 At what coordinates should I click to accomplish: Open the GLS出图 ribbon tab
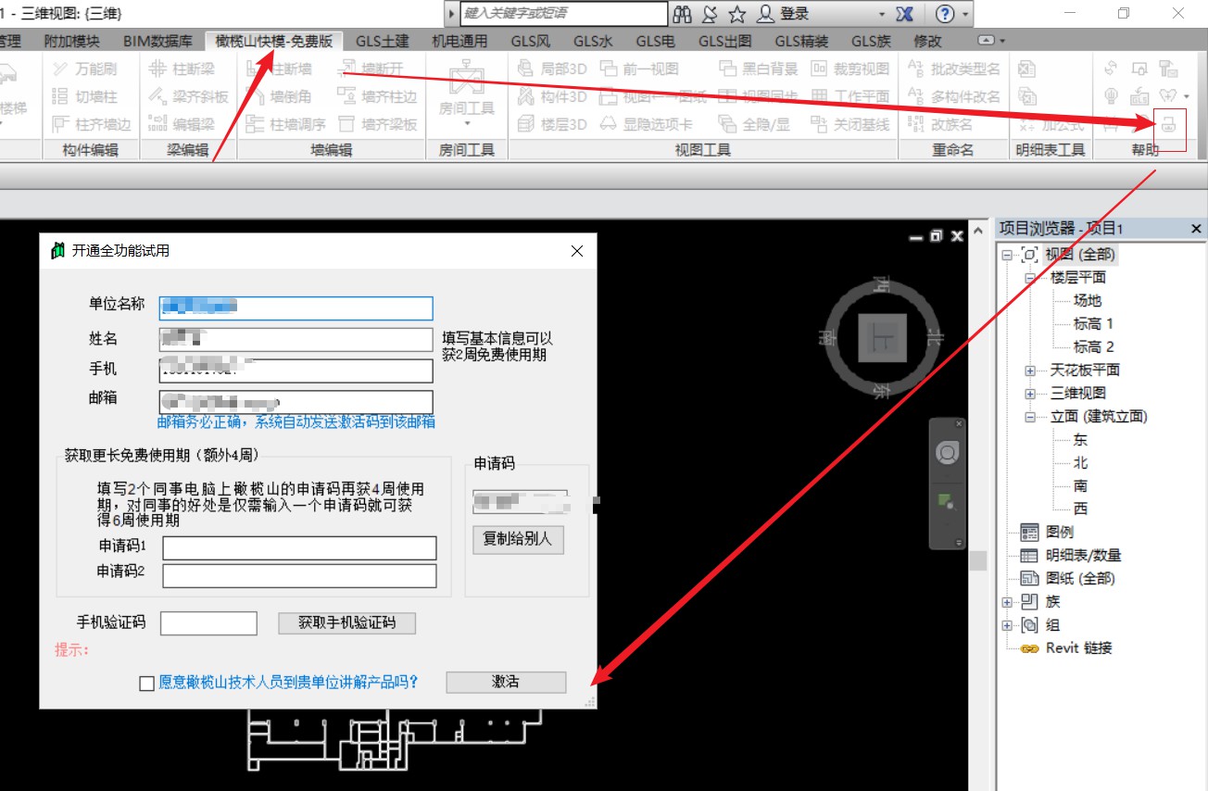pos(724,41)
